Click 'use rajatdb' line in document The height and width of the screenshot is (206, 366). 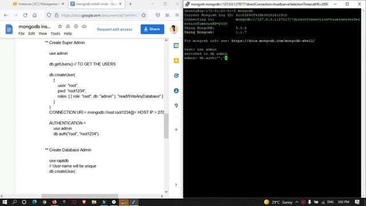(59, 161)
